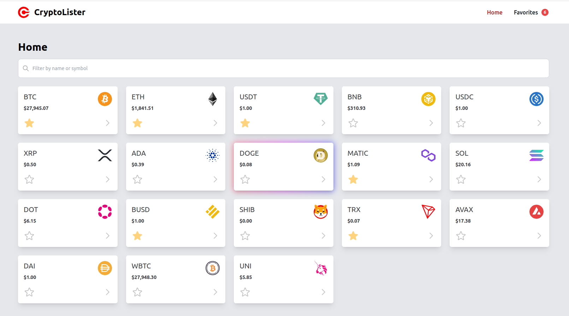Click the CryptoLister logo icon
Screen dimensions: 569x316
point(24,12)
